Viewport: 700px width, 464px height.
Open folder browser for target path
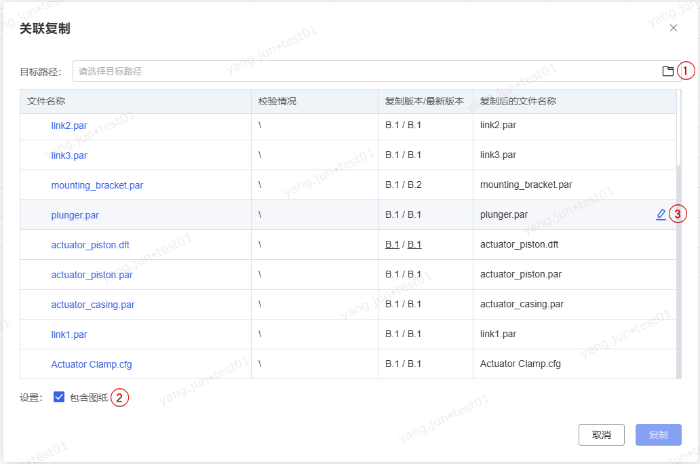[667, 71]
